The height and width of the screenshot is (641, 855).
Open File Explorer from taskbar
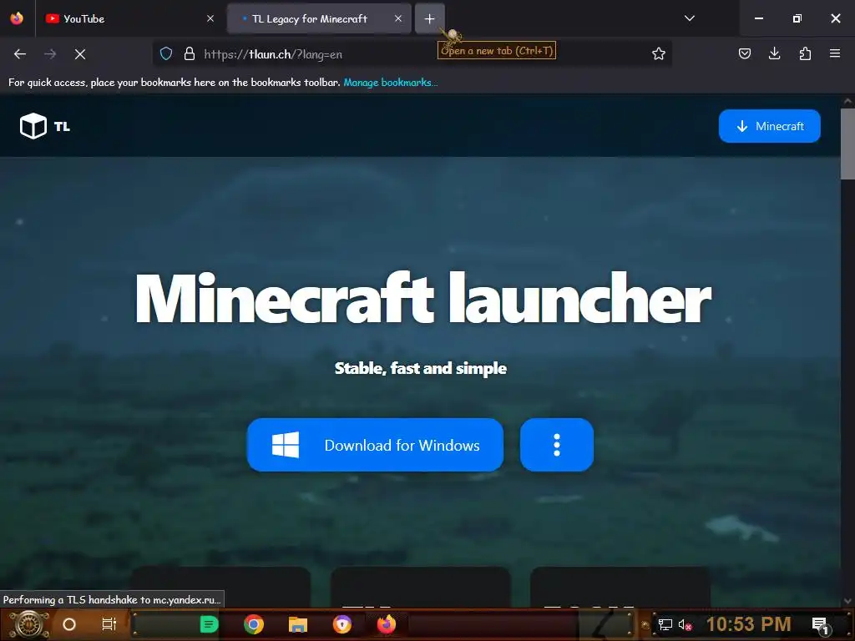point(298,624)
